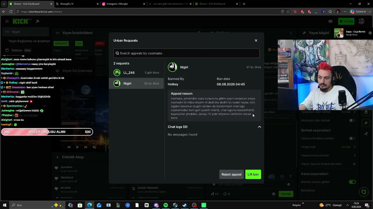
Task: Open Yasaklanmış kelimeler settings chevron
Action: click(355, 155)
